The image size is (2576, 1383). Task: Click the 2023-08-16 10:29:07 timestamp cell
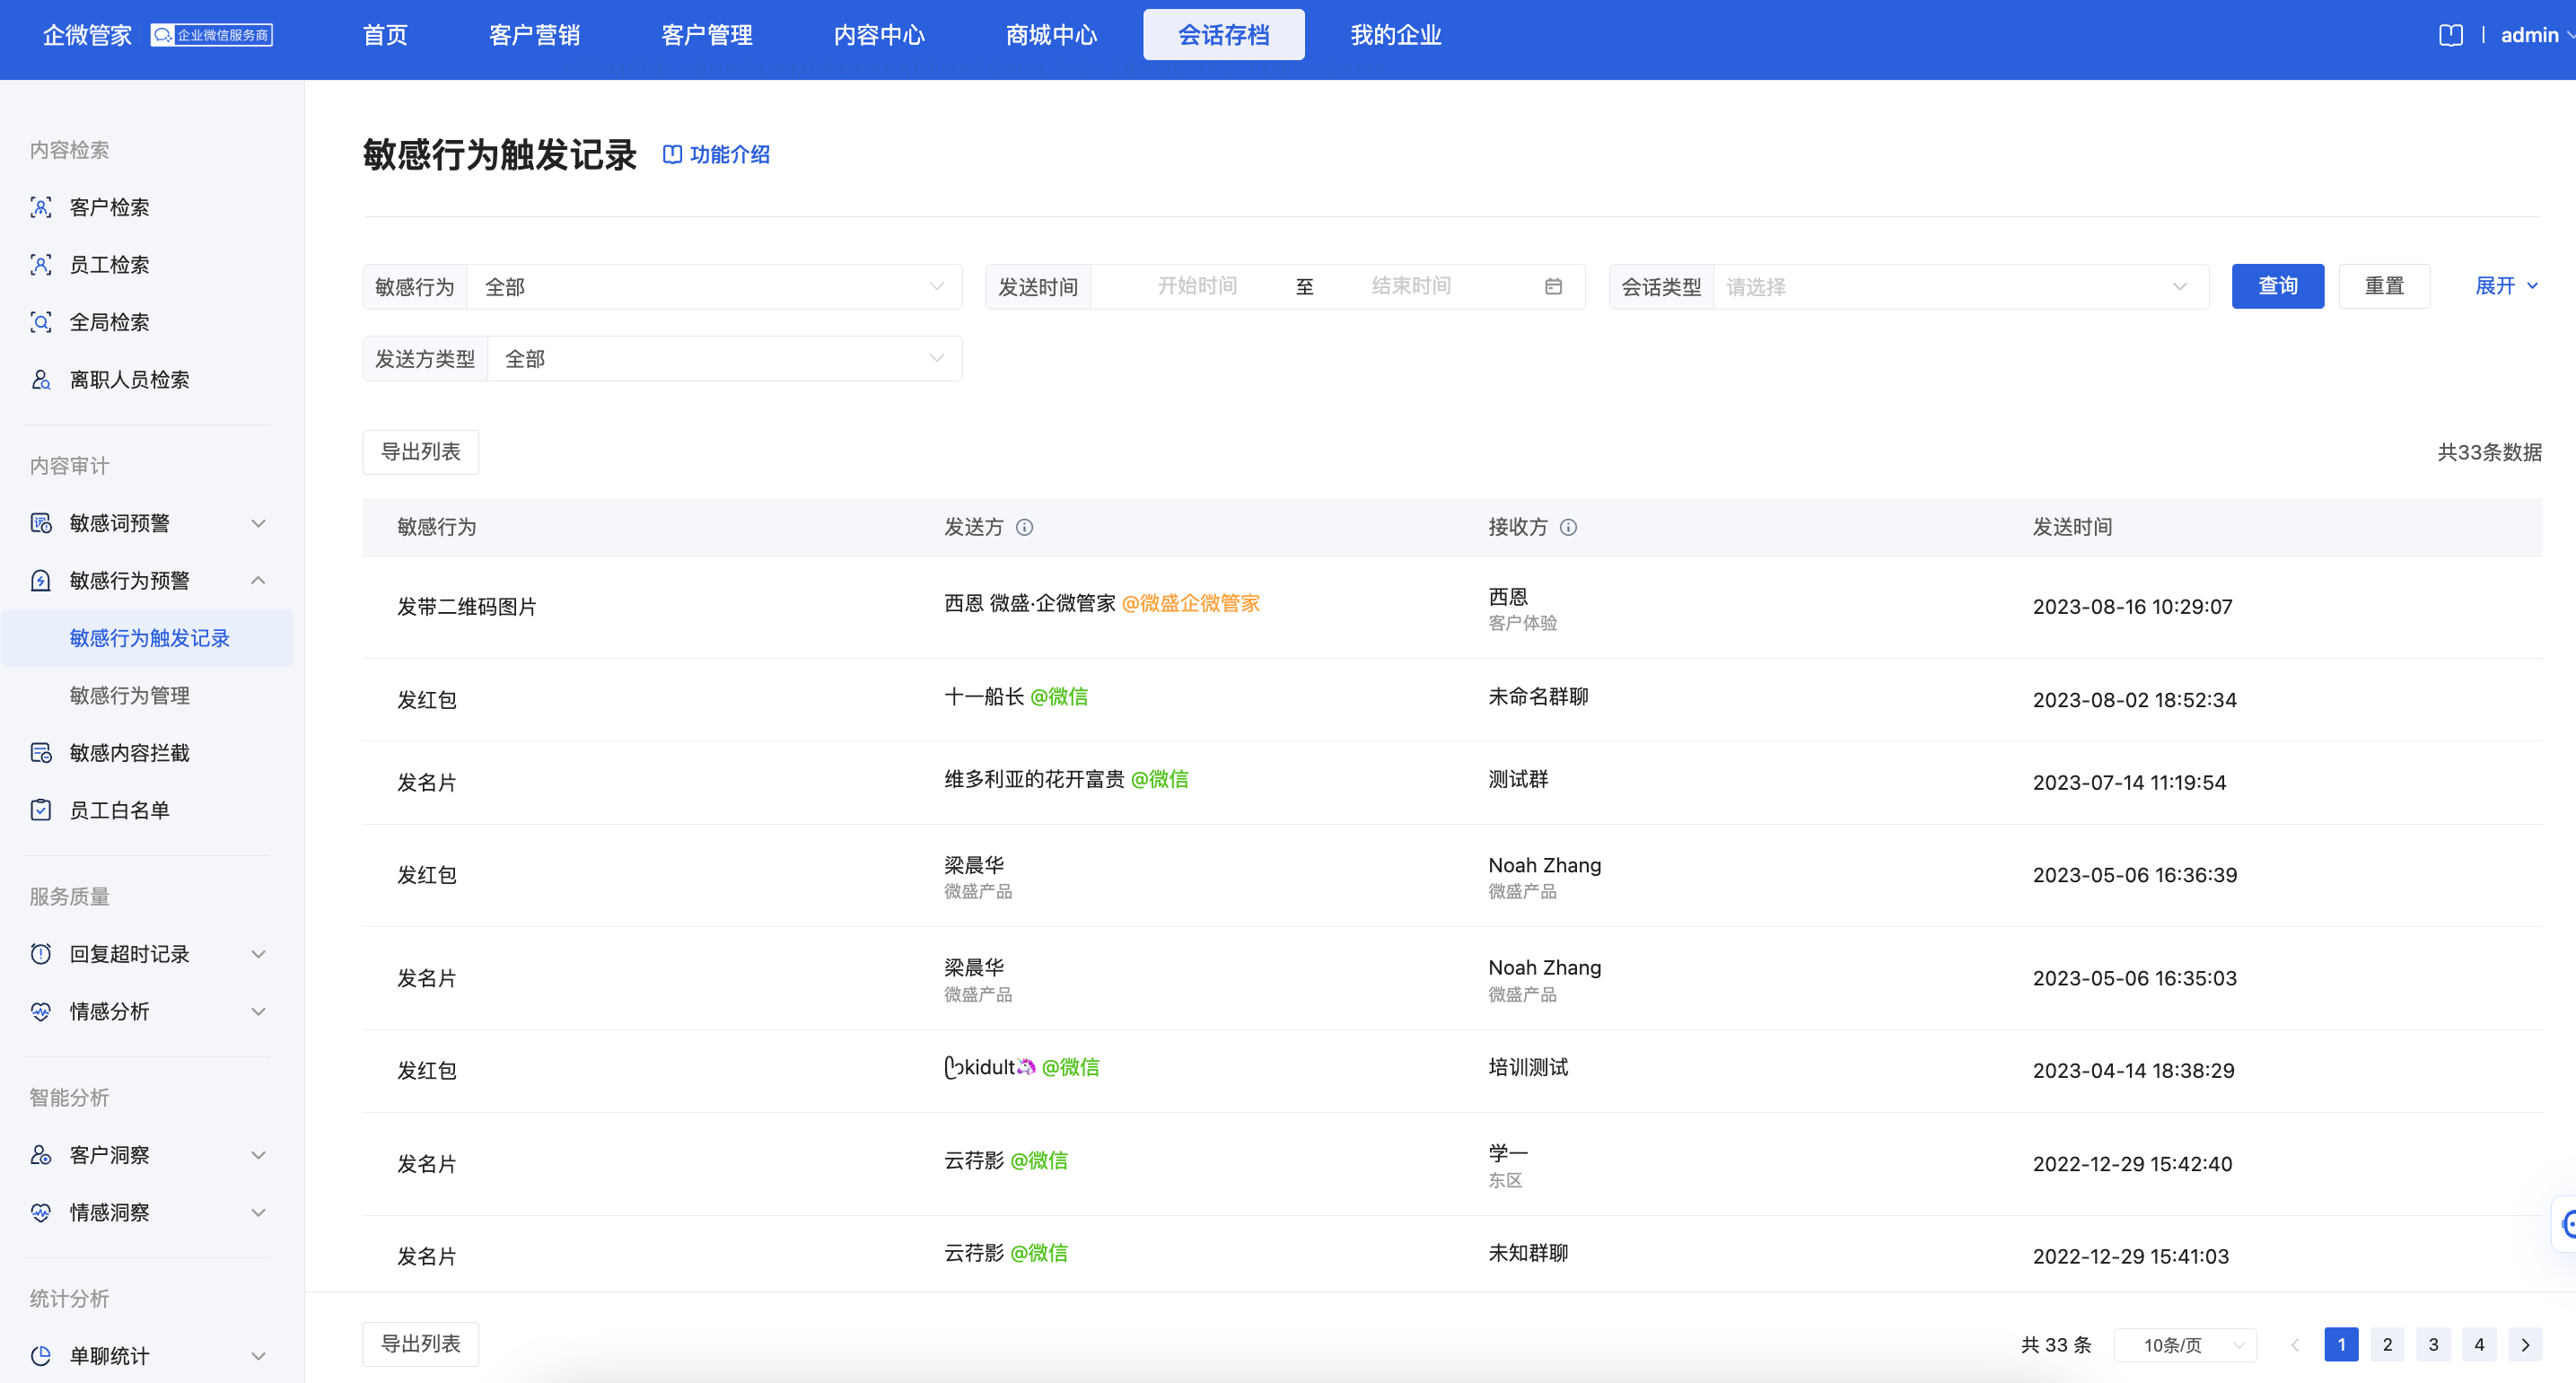(2132, 607)
